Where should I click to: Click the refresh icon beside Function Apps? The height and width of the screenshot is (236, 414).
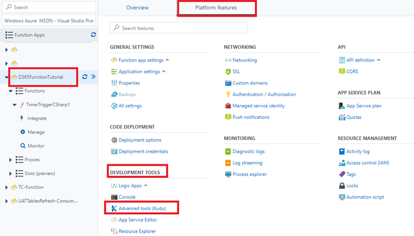tap(94, 35)
